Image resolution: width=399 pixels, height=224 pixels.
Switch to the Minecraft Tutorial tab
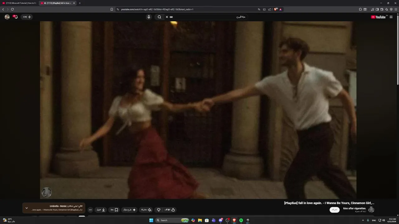[x=19, y=3]
